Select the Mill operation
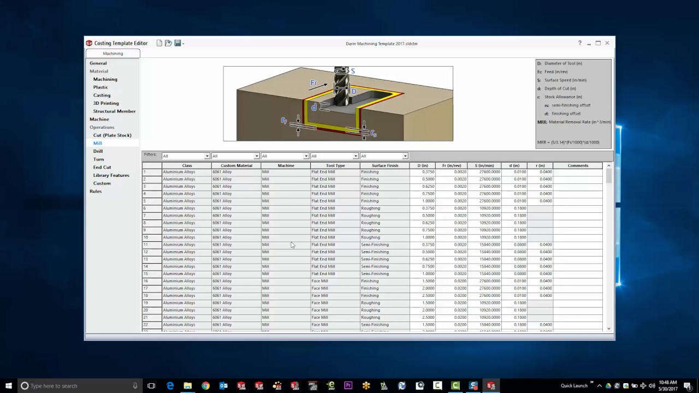699x393 pixels. tap(97, 143)
